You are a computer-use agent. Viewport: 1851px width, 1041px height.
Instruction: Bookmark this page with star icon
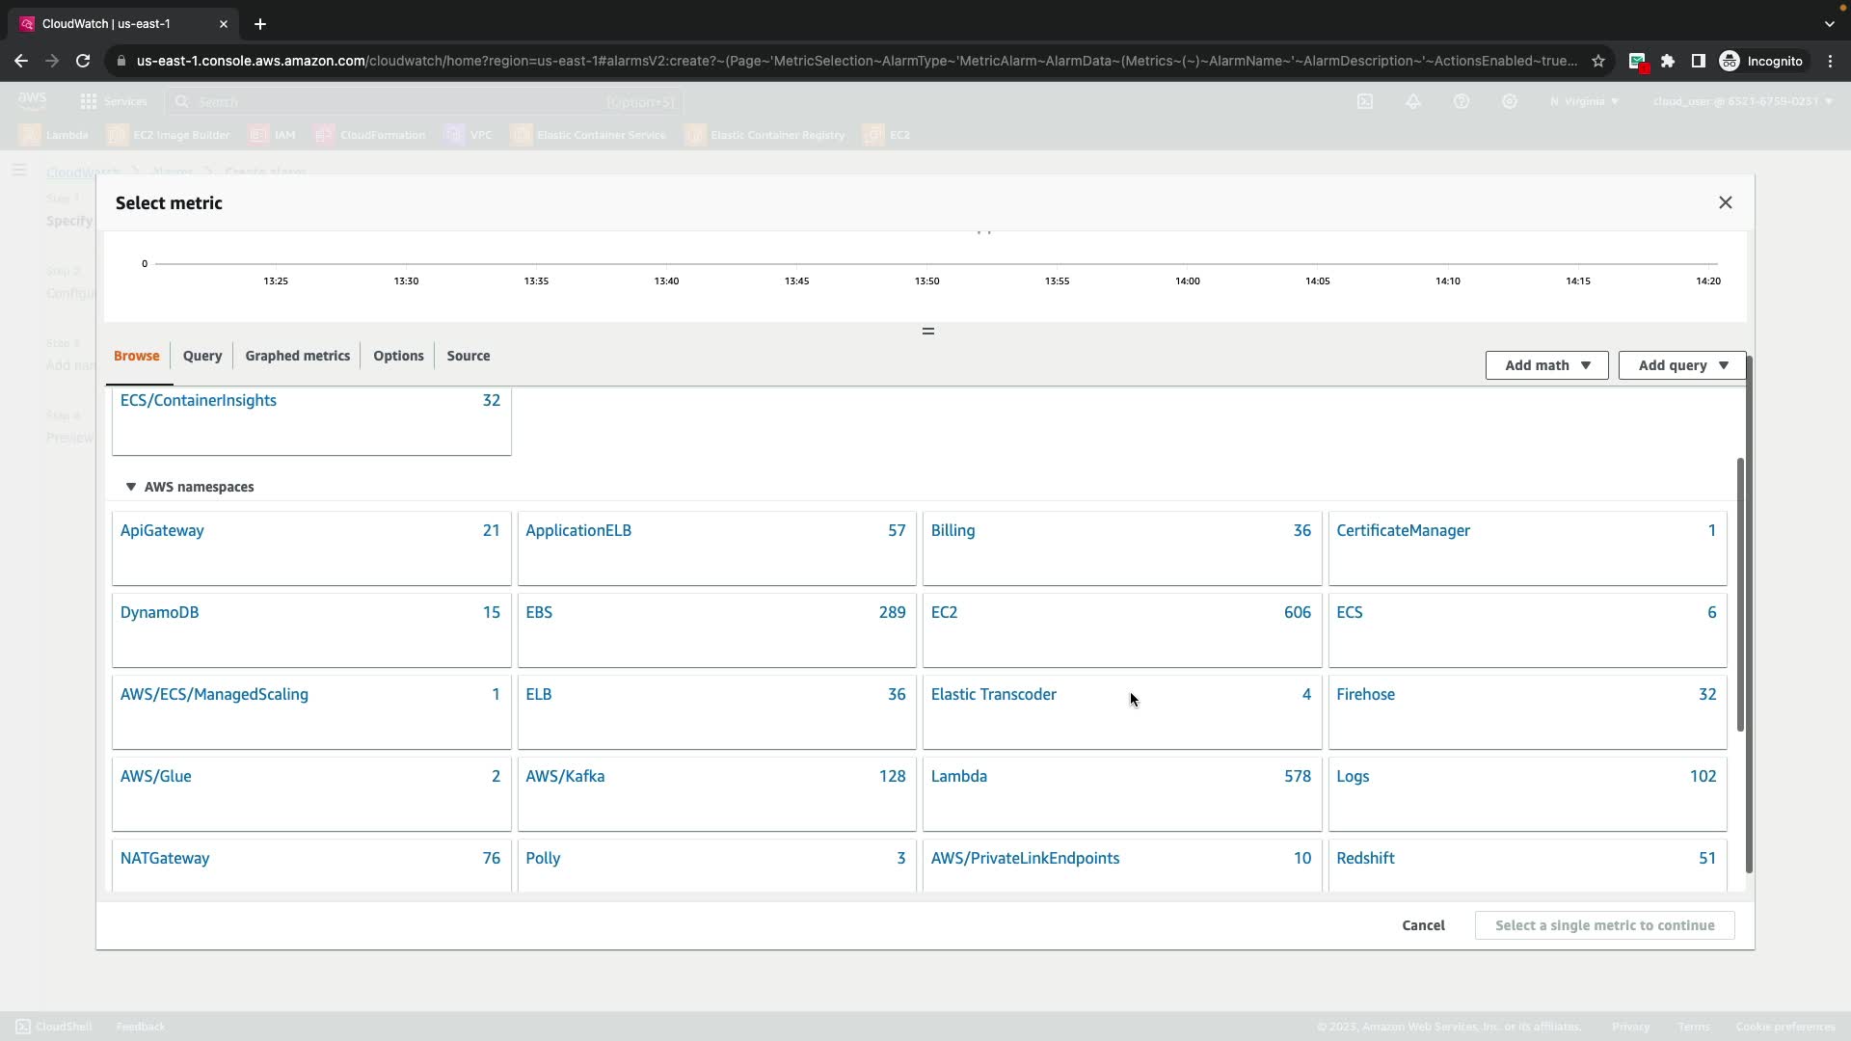click(1598, 61)
